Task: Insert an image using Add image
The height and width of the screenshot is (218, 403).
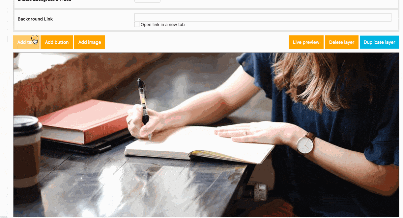Action: (x=90, y=42)
